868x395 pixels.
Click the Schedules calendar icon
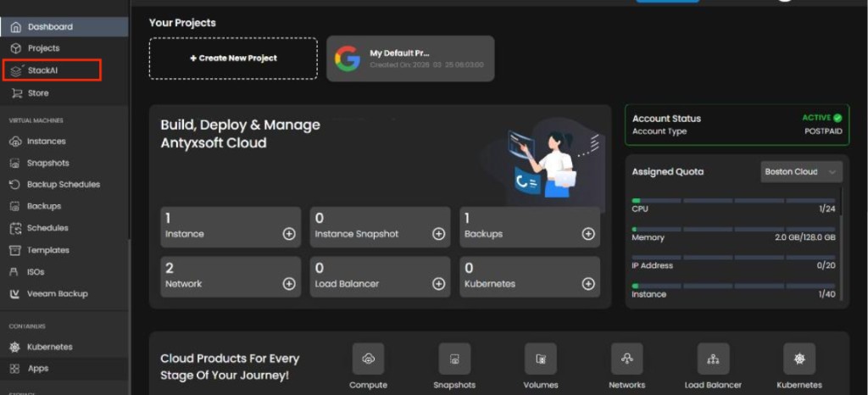pyautogui.click(x=15, y=228)
